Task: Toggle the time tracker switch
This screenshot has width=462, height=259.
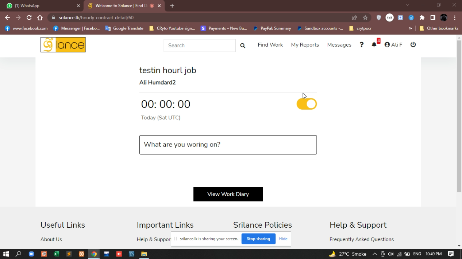Action: pos(307,104)
